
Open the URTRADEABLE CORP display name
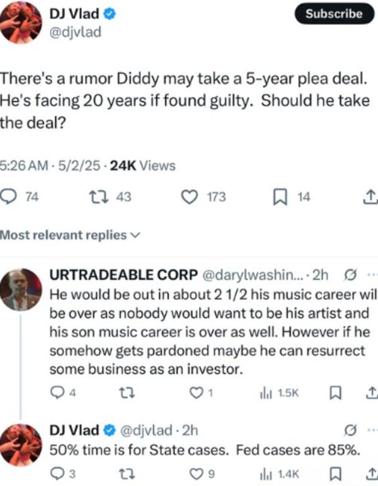123,275
